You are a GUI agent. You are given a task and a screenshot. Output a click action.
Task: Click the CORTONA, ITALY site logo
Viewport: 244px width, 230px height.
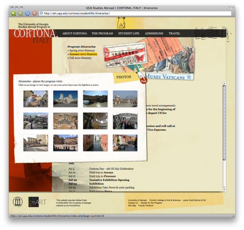click(x=36, y=36)
